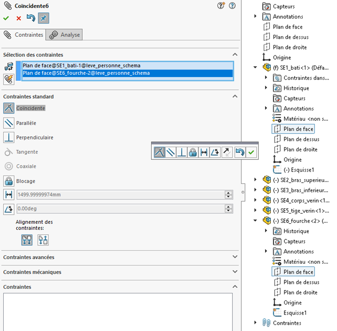
Task: Expand Contraintes dans... under SE1_bati
Action: pyautogui.click(x=266, y=77)
